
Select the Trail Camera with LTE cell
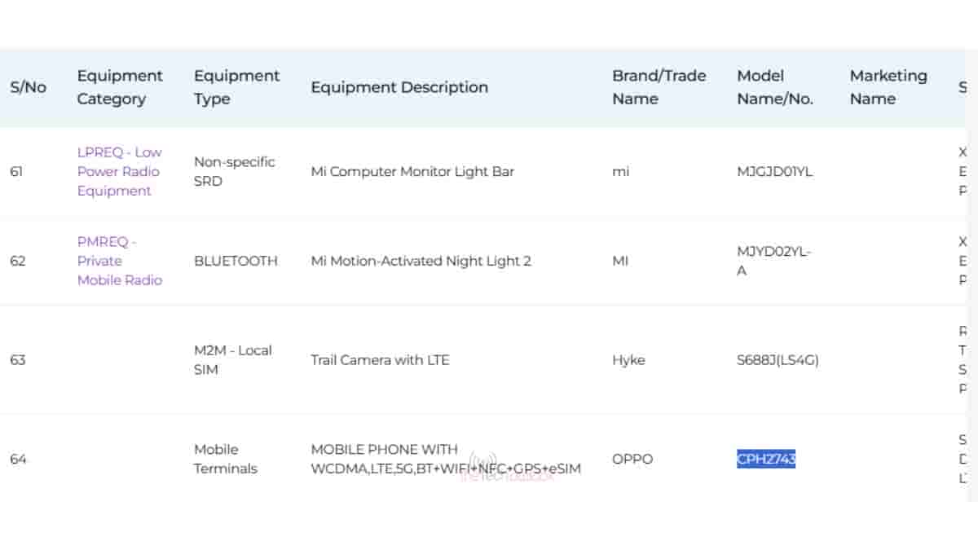pos(380,359)
